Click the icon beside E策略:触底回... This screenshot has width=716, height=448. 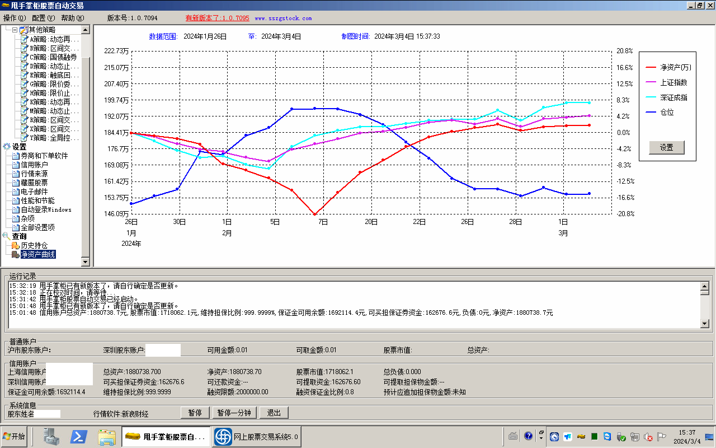point(25,75)
